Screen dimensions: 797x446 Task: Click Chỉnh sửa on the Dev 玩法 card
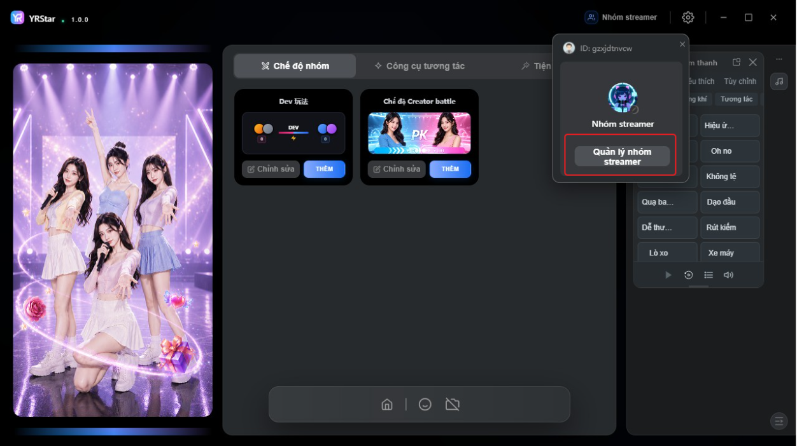[271, 169]
